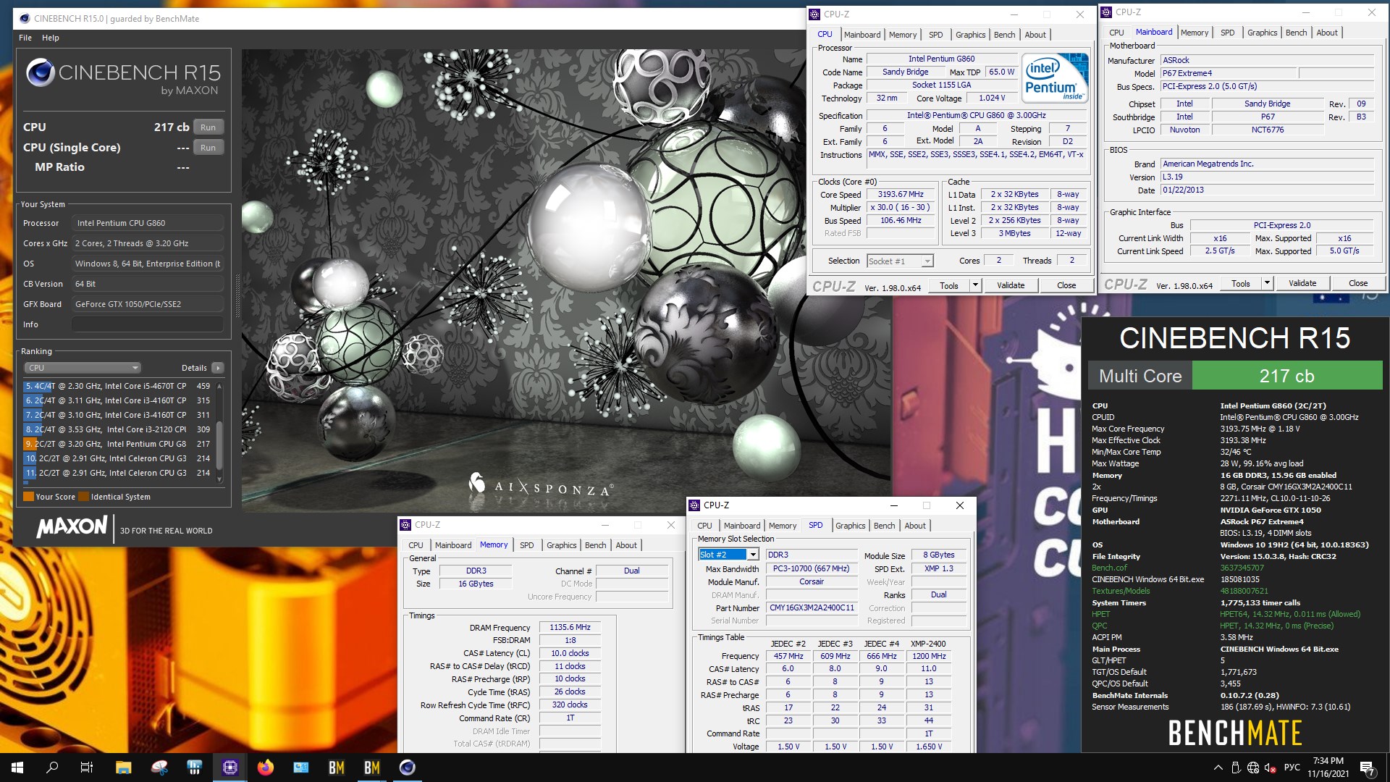Click Tools button in CPU-Z Mainboard window
1390x782 pixels.
1241,283
